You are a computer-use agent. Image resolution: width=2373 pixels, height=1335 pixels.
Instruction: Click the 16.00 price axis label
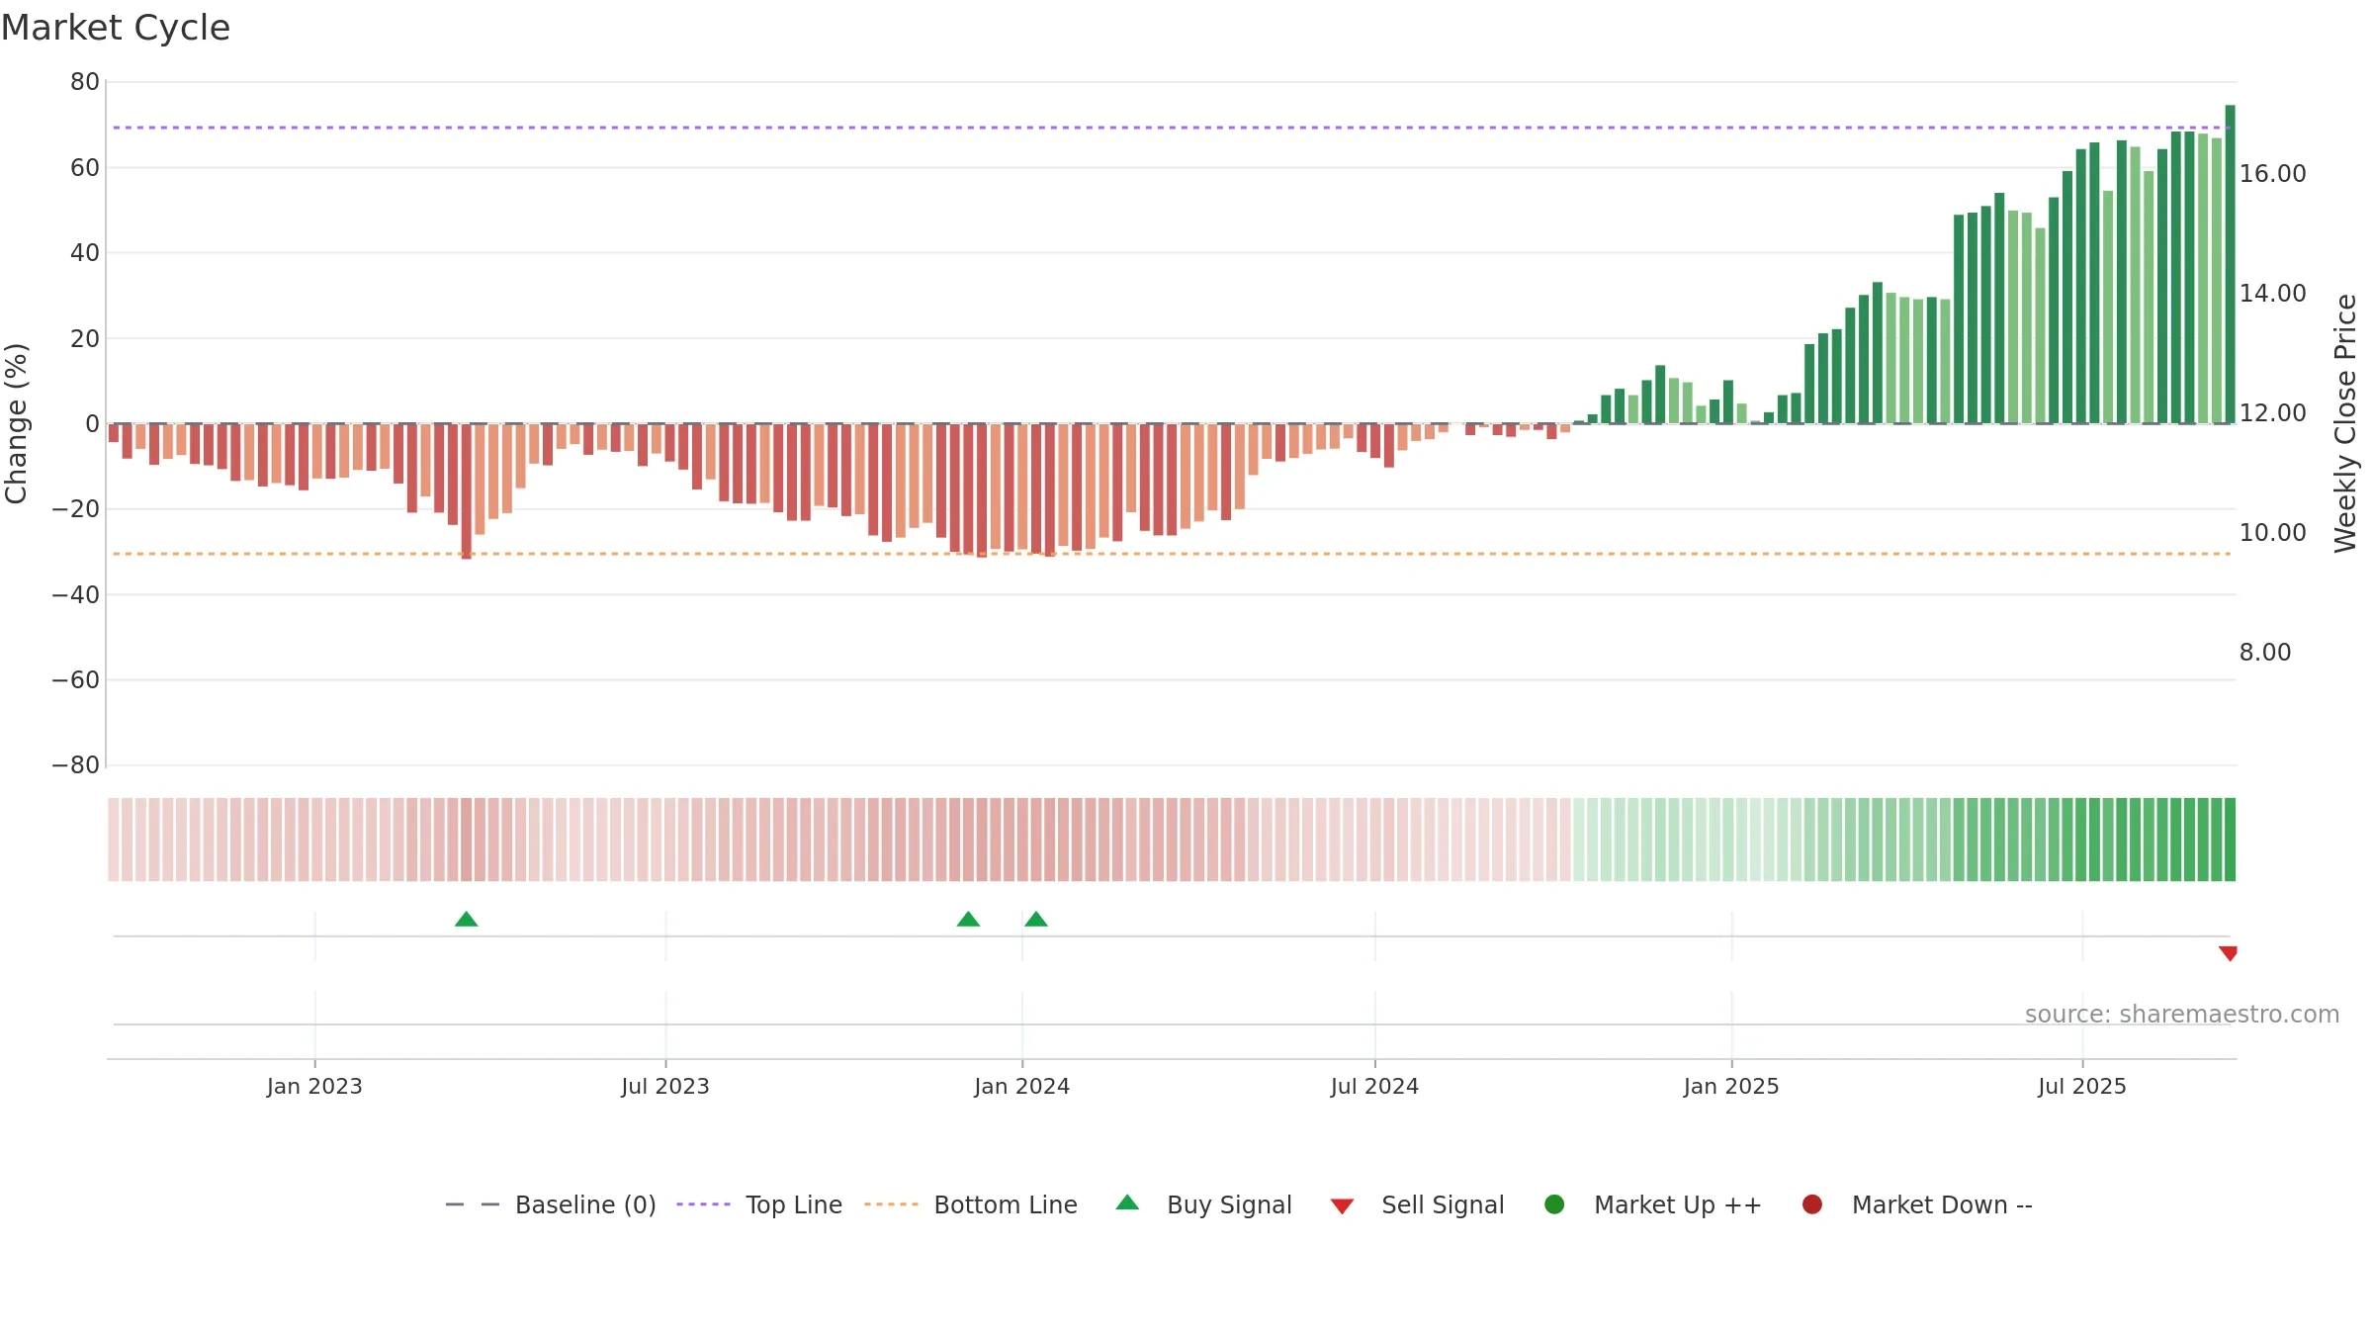[x=2272, y=174]
